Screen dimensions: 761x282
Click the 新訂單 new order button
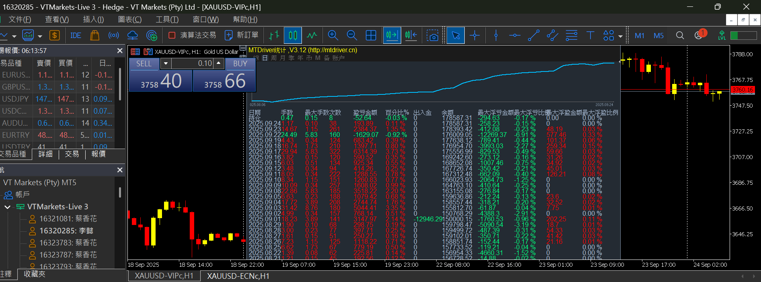242,35
